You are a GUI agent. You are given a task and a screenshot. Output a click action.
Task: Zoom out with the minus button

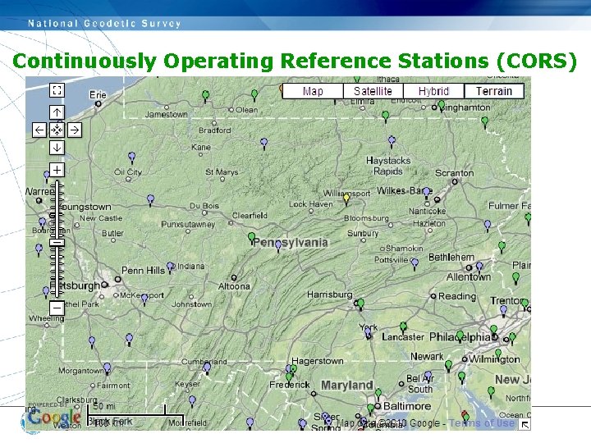(57, 308)
